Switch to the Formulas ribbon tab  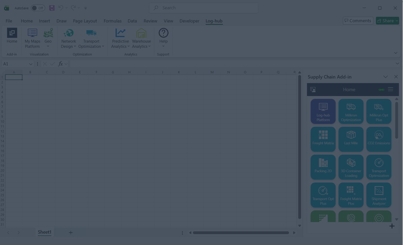coord(112,21)
